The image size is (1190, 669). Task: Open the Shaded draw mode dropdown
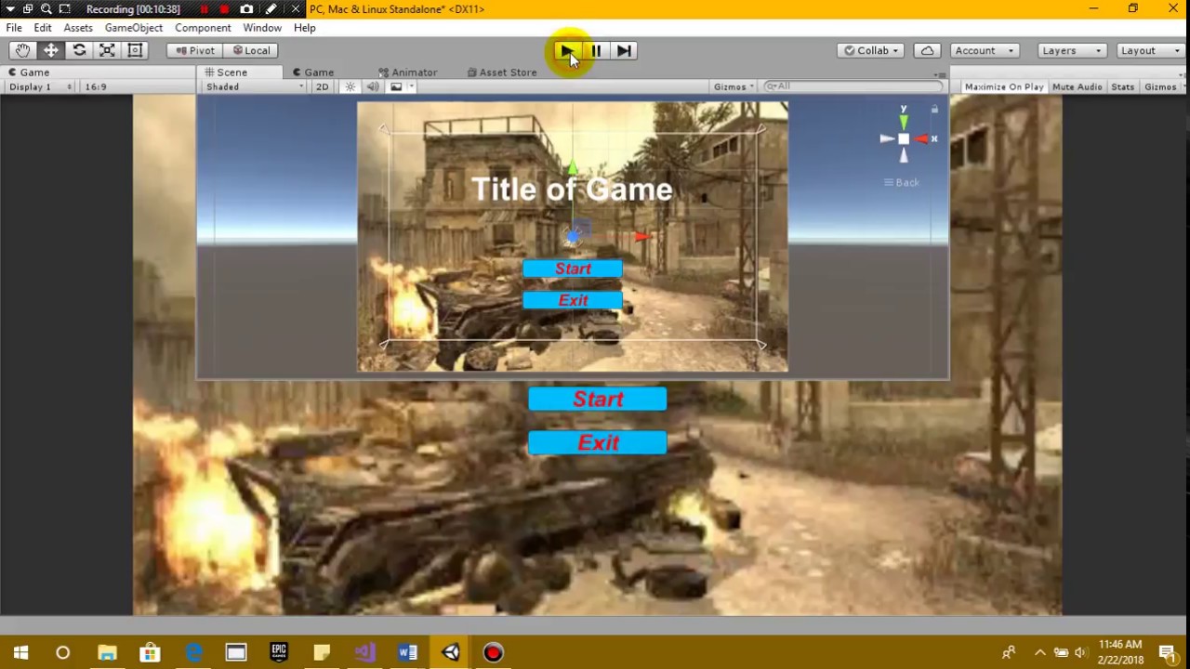(x=256, y=86)
